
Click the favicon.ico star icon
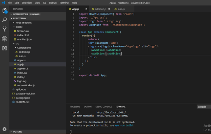coord(15,31)
